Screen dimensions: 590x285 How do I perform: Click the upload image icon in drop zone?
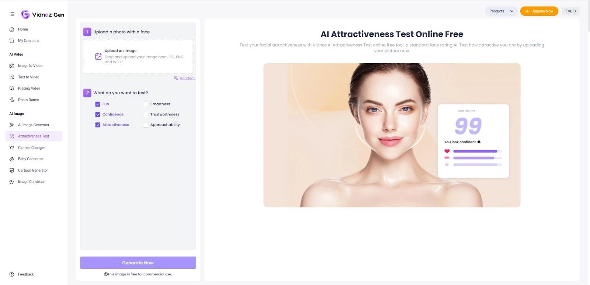click(x=98, y=56)
